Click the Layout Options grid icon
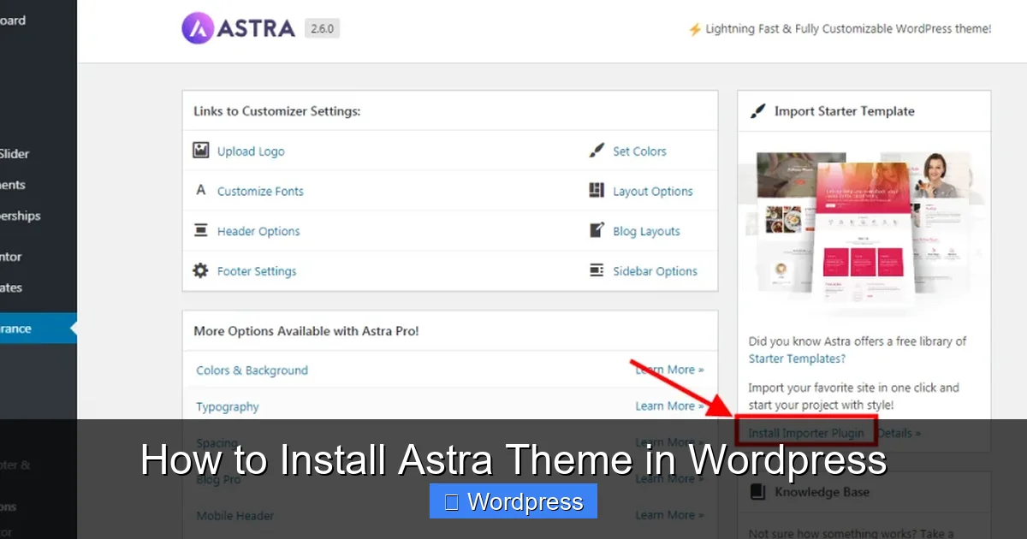This screenshot has width=1027, height=539. 597,191
